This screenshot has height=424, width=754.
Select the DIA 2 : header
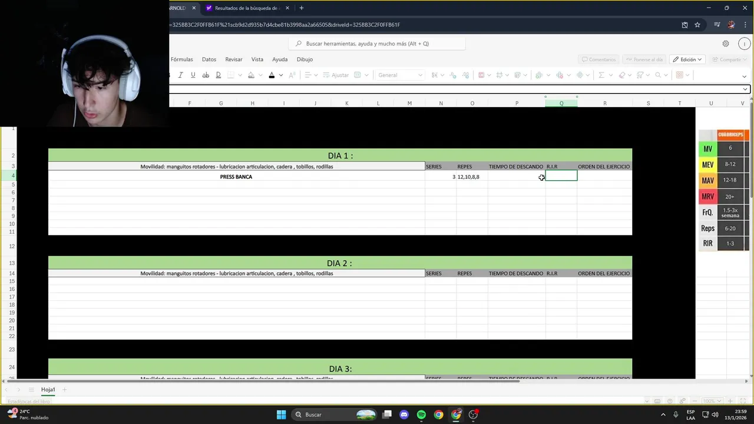coord(340,263)
